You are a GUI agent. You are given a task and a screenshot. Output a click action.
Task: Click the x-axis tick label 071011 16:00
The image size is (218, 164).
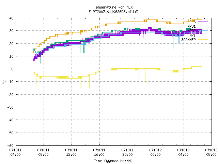[99, 152]
